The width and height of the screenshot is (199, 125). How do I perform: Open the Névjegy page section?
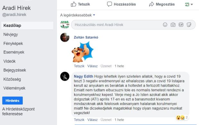click(11, 35)
